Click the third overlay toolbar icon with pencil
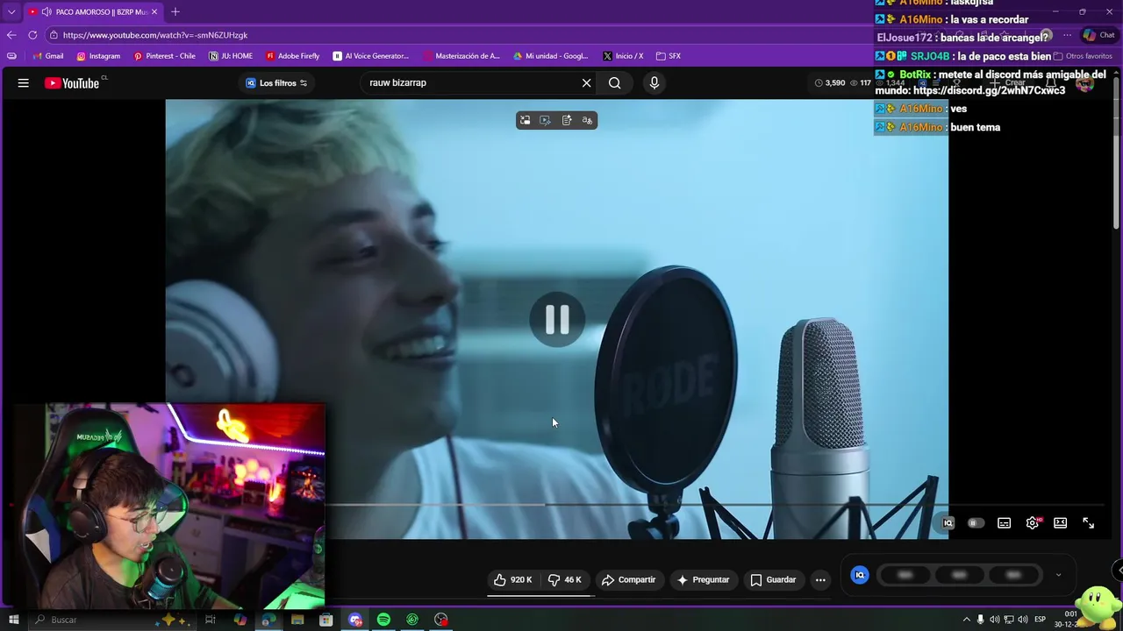Image resolution: width=1123 pixels, height=631 pixels. (x=567, y=120)
